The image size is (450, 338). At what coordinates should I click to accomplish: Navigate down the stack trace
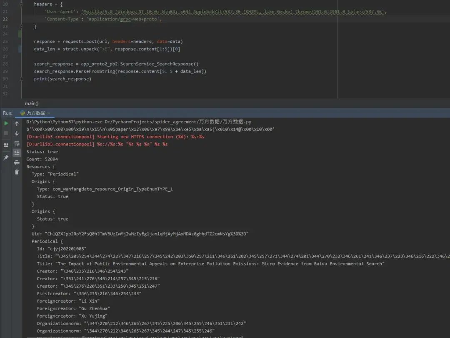point(17,134)
